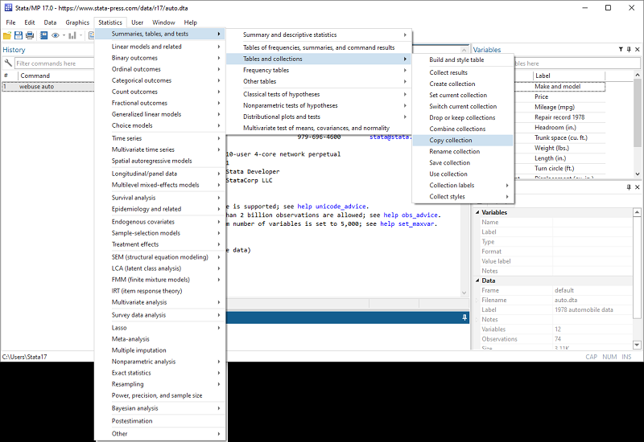Toggle the Command window pin
This screenshot has height=442, width=644.
tap(464, 318)
